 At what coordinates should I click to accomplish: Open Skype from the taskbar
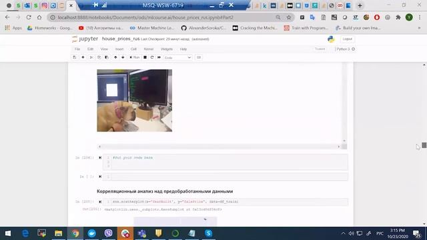click(208, 233)
